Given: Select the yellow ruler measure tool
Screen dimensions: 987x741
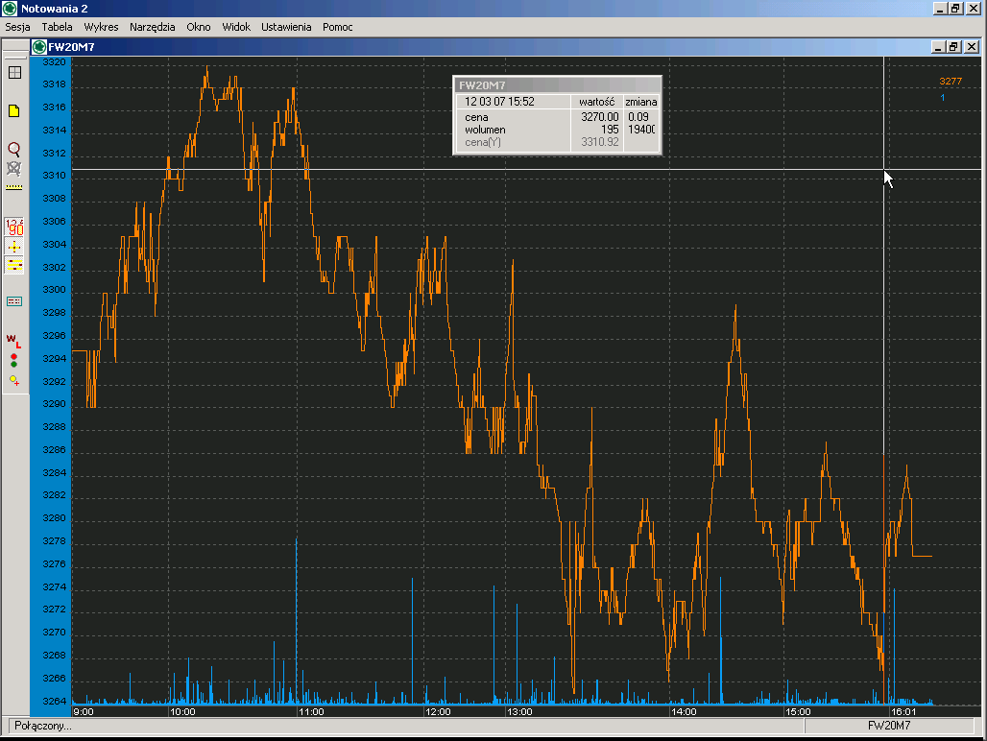Looking at the screenshot, I should pyautogui.click(x=14, y=188).
